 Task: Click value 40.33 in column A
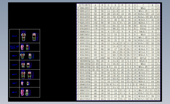tap(95, 70)
